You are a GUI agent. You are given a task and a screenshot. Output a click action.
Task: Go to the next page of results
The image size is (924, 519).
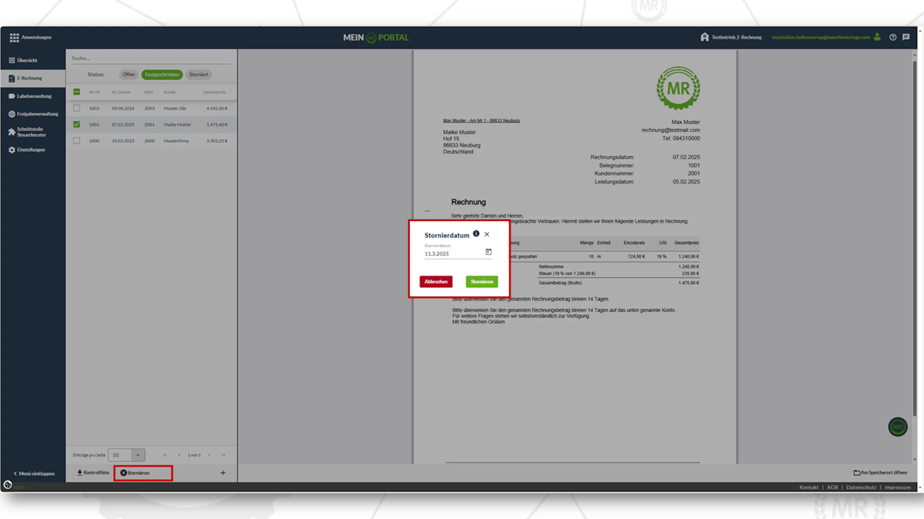(209, 455)
